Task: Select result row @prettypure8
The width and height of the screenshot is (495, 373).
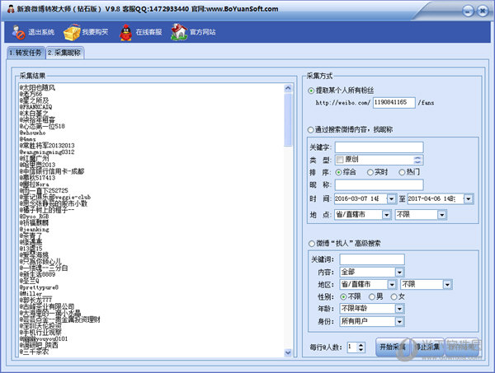Action: (x=39, y=287)
